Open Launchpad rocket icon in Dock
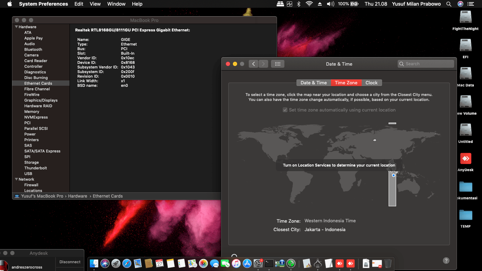This screenshot has width=482, height=271. tap(116, 263)
